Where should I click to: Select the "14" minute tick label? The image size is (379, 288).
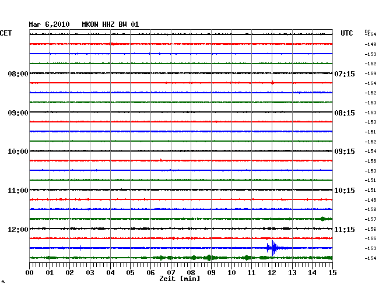312,272
